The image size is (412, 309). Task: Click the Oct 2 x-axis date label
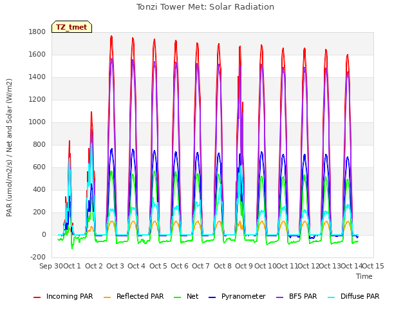(x=94, y=266)
